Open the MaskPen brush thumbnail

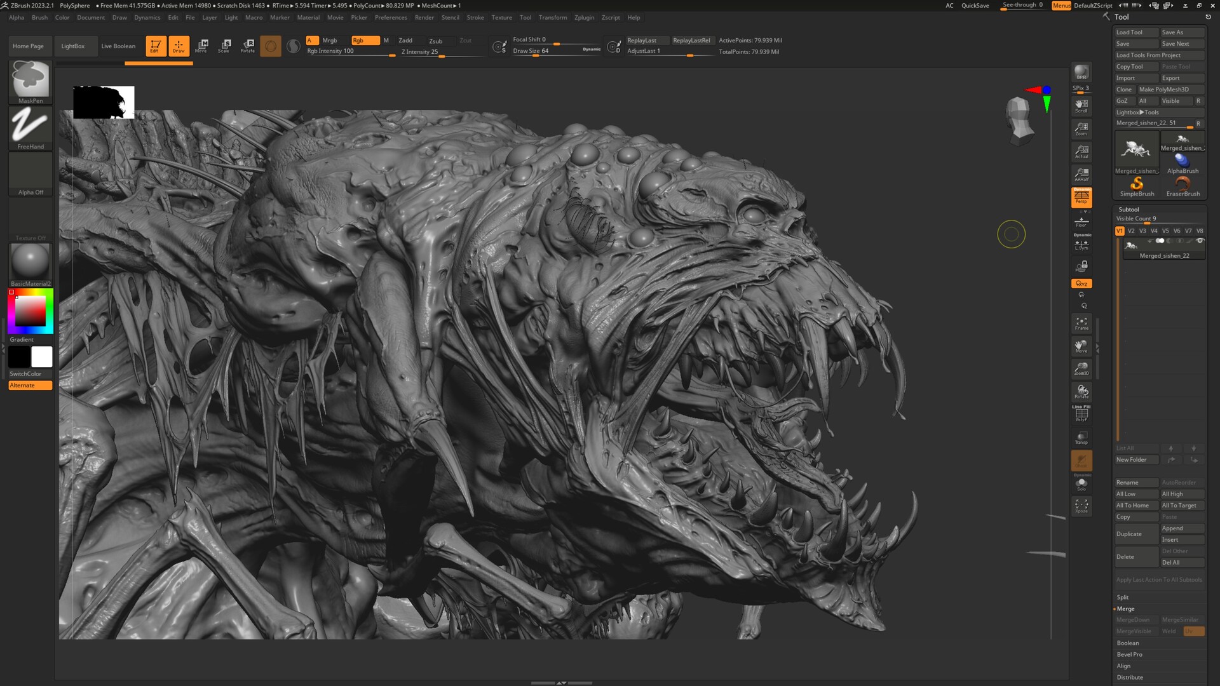coord(30,79)
